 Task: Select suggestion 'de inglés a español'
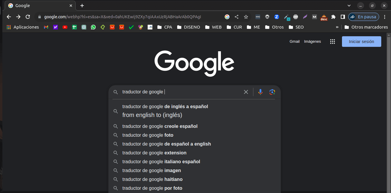194,111
